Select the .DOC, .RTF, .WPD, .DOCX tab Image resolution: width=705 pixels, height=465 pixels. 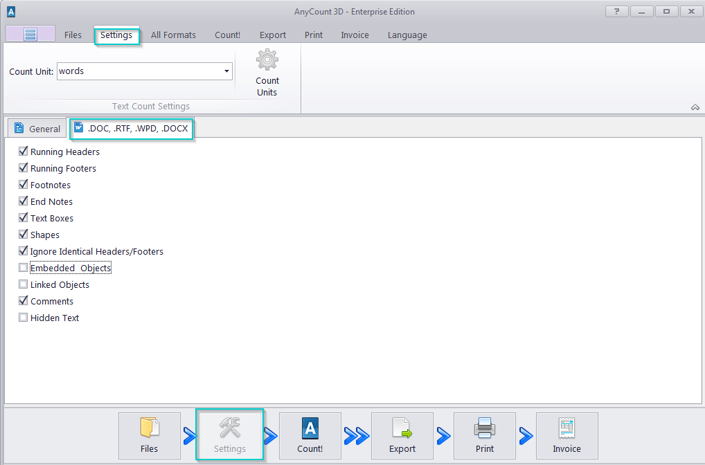[x=132, y=129]
